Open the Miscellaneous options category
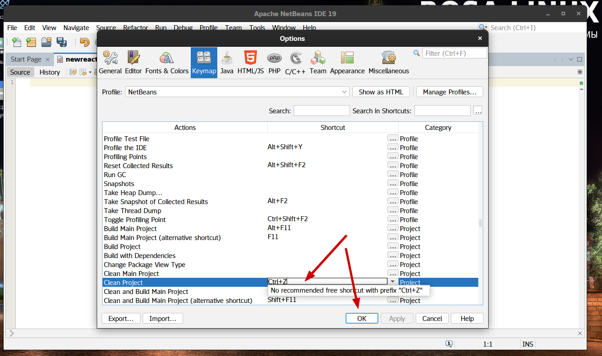This screenshot has height=356, width=602. (389, 62)
